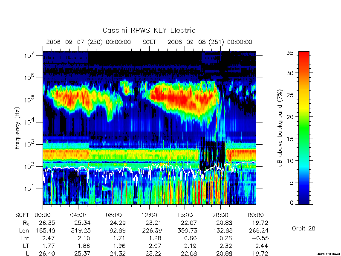Click the longitude value '359.73'
The width and height of the screenshot is (341, 256).
[x=187, y=230]
